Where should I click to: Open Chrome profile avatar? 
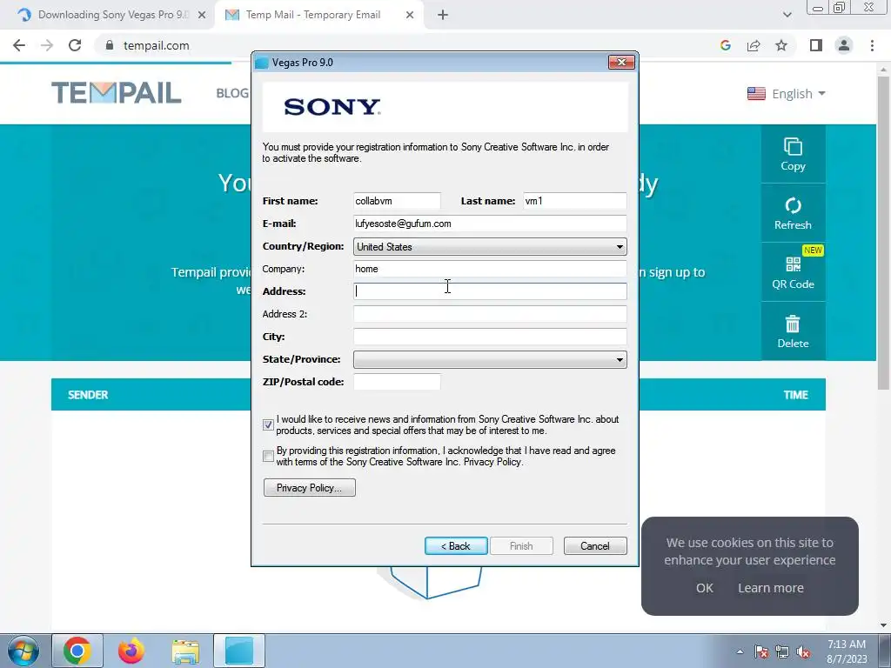click(844, 45)
